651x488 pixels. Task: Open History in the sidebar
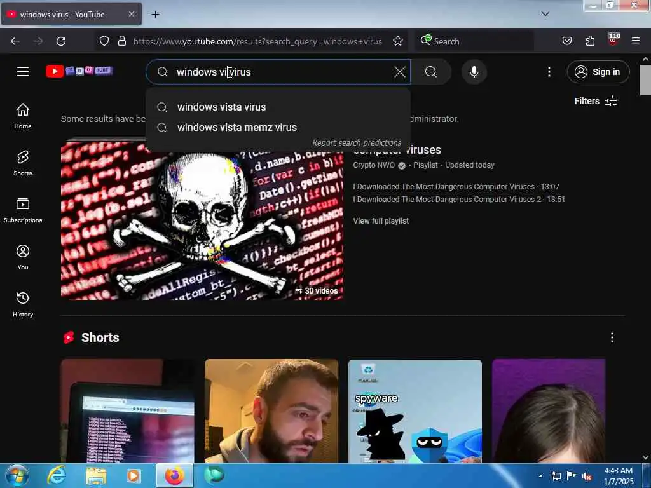pyautogui.click(x=23, y=304)
